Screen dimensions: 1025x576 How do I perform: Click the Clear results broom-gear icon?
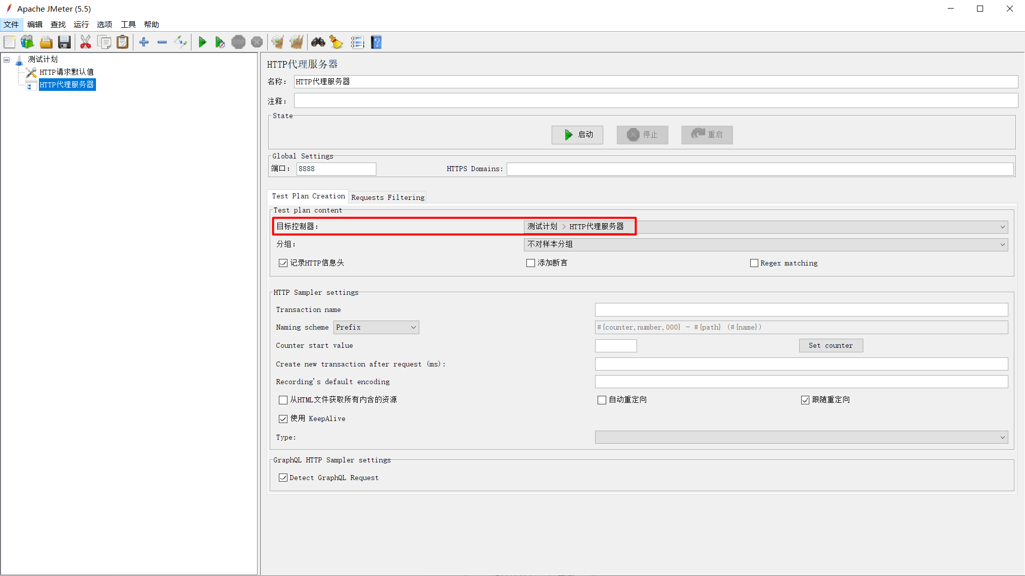277,42
